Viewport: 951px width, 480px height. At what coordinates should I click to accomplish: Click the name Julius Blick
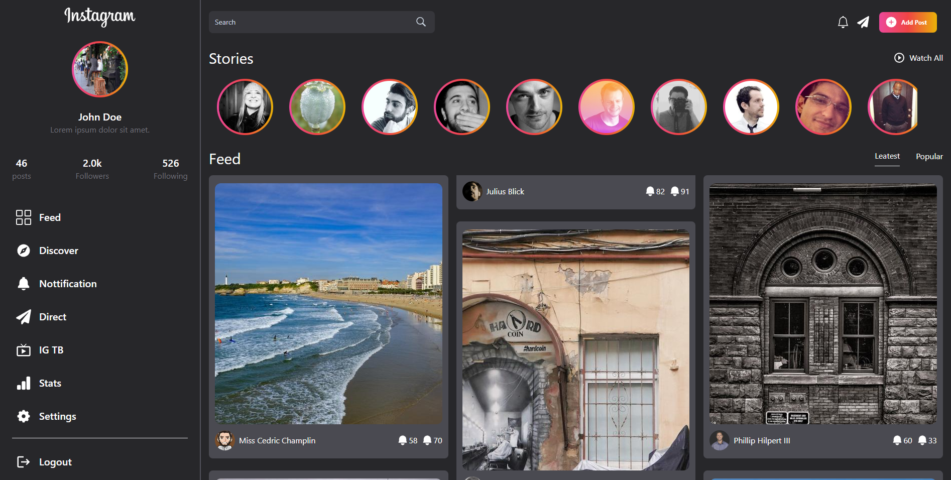coord(505,191)
